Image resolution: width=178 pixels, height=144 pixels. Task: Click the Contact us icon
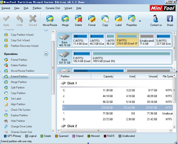pos(156,18)
